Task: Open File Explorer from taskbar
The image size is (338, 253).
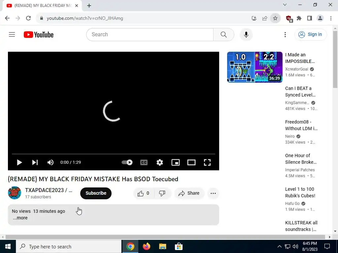Action: [x=162, y=246]
